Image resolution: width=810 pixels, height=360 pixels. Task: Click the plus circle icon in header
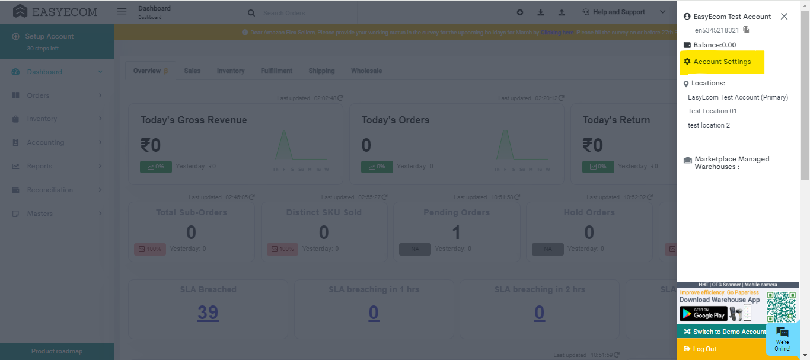pos(520,12)
